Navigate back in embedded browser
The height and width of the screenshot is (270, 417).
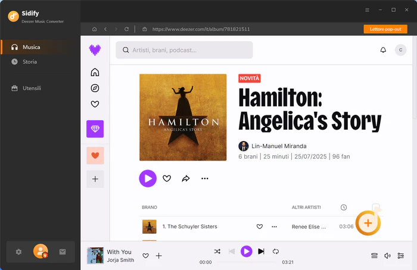point(105,29)
